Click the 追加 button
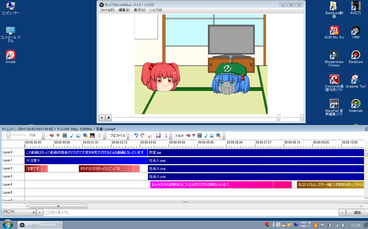This screenshot has height=229, width=368. [357, 213]
